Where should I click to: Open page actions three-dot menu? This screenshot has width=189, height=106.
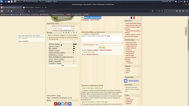click(x=157, y=11)
